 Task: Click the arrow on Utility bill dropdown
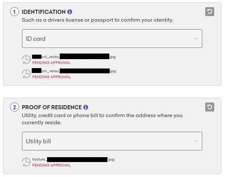tap(196, 141)
